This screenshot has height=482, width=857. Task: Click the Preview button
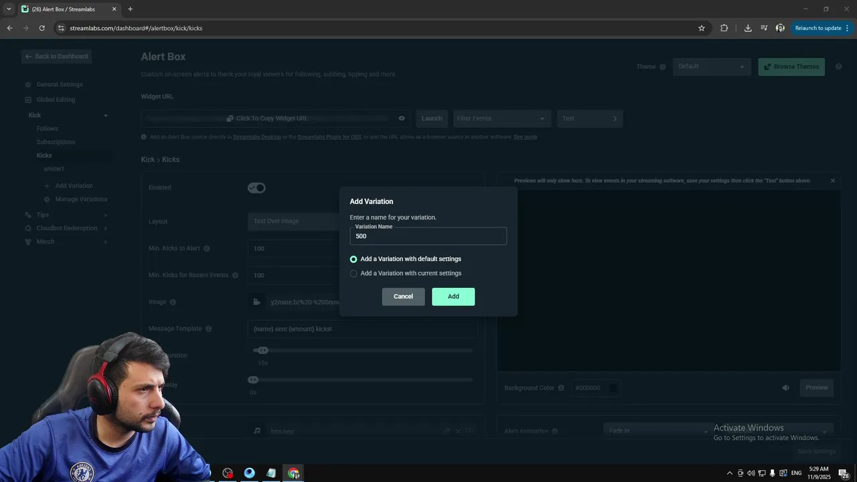pos(816,388)
